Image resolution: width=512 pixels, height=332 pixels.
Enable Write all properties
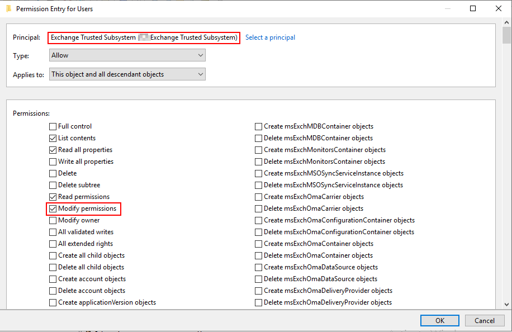pyautogui.click(x=53, y=162)
